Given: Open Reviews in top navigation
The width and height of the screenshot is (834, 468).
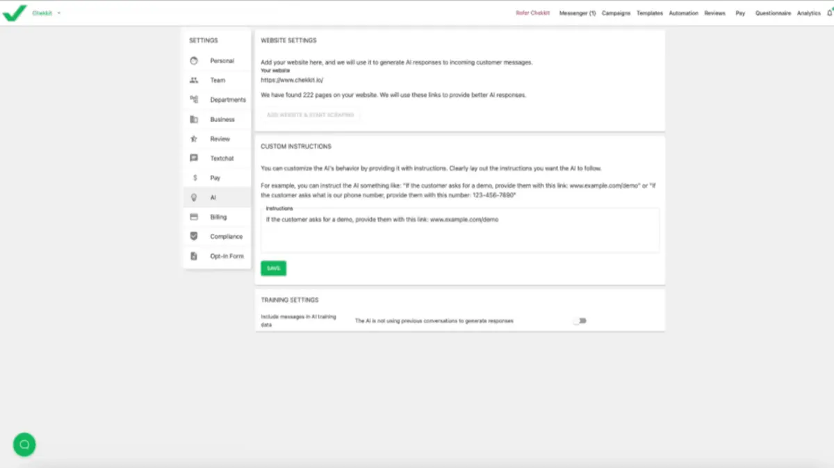Looking at the screenshot, I should pos(714,13).
